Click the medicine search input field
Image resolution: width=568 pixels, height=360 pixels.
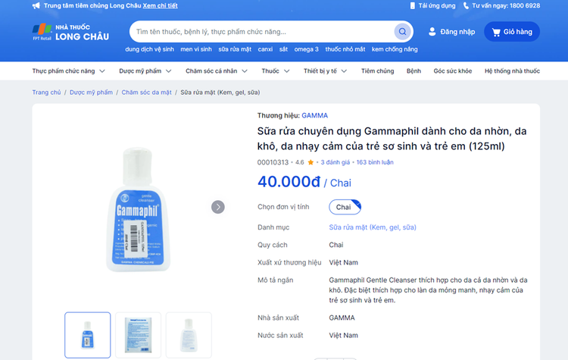[261, 32]
